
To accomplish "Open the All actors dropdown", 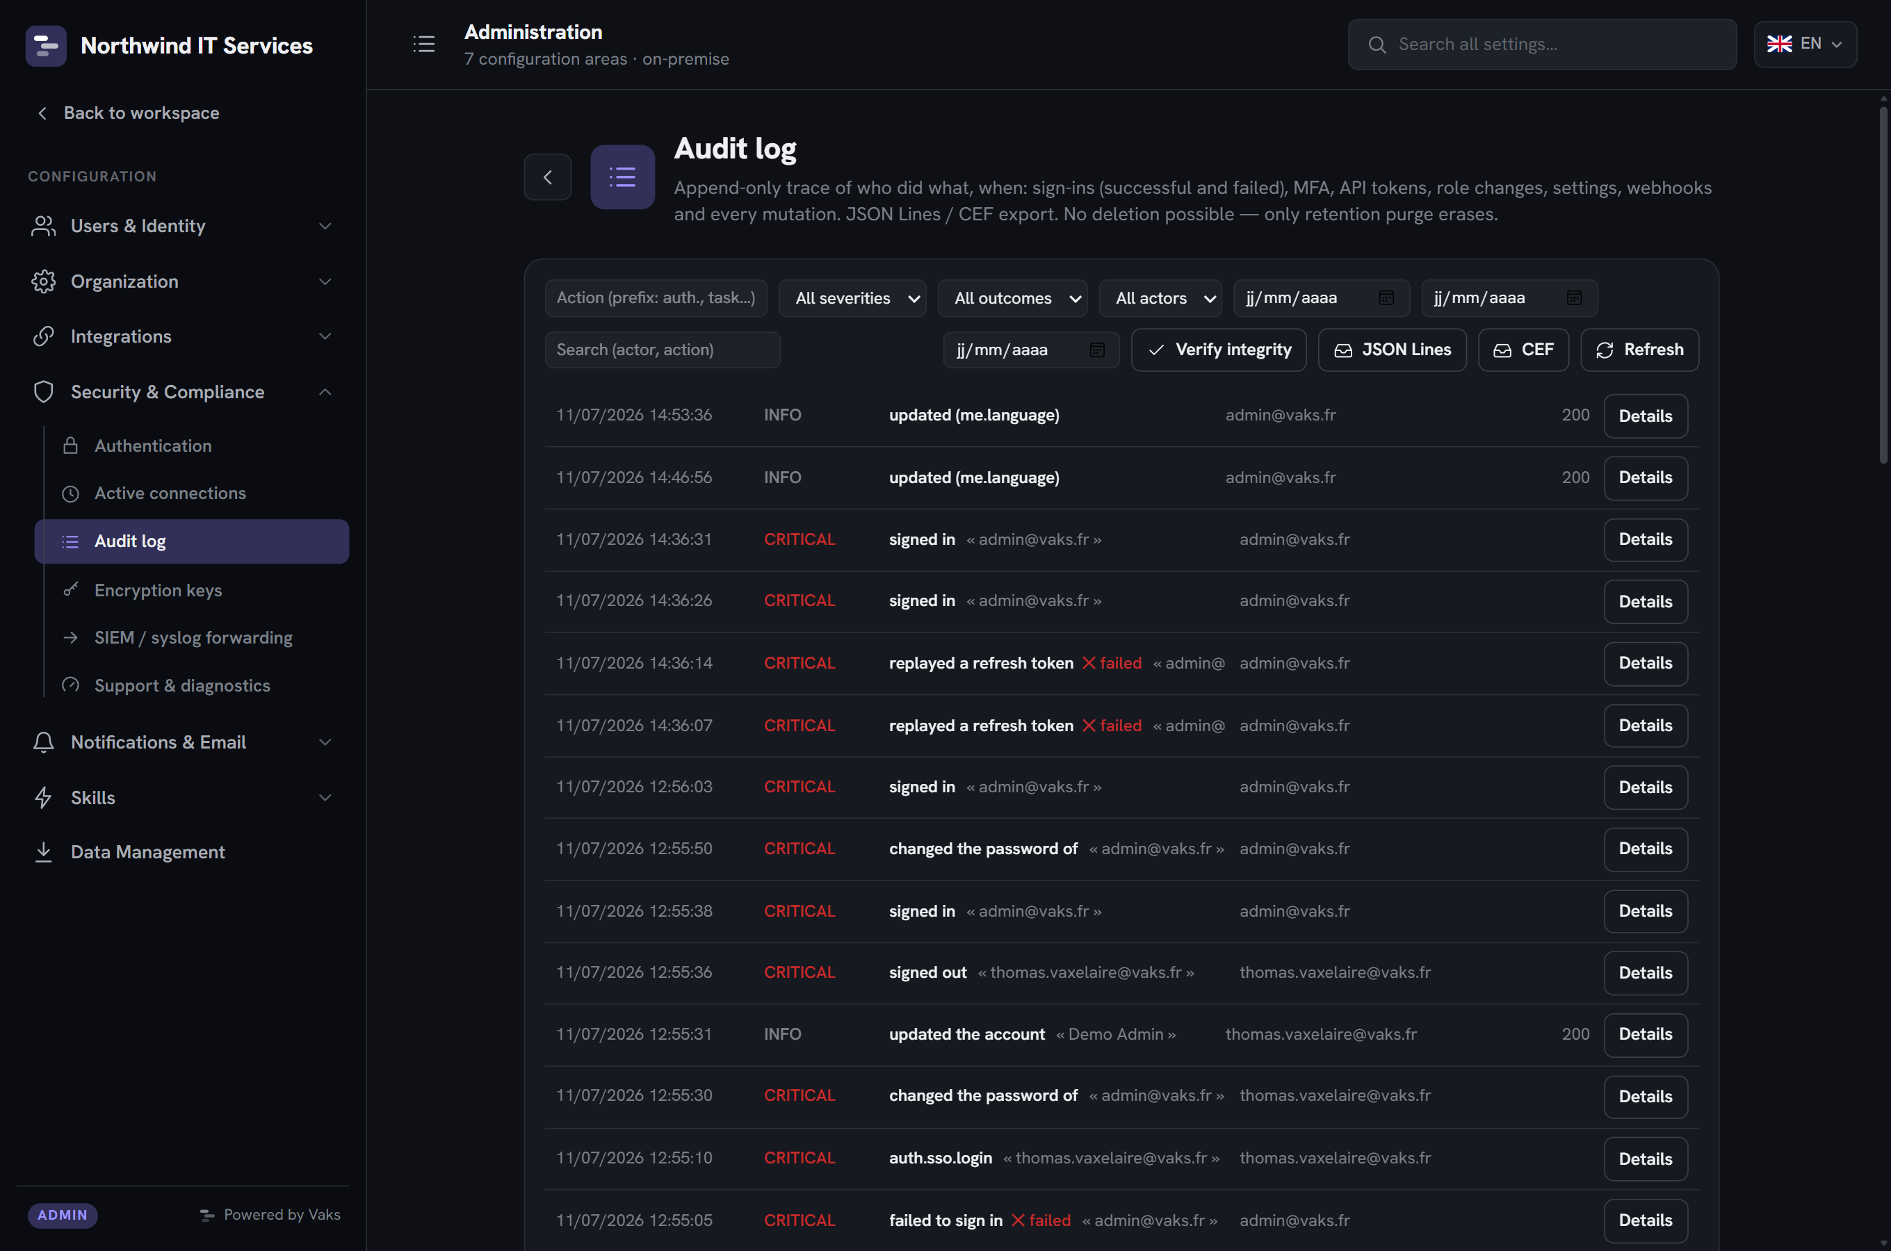I will (x=1160, y=298).
